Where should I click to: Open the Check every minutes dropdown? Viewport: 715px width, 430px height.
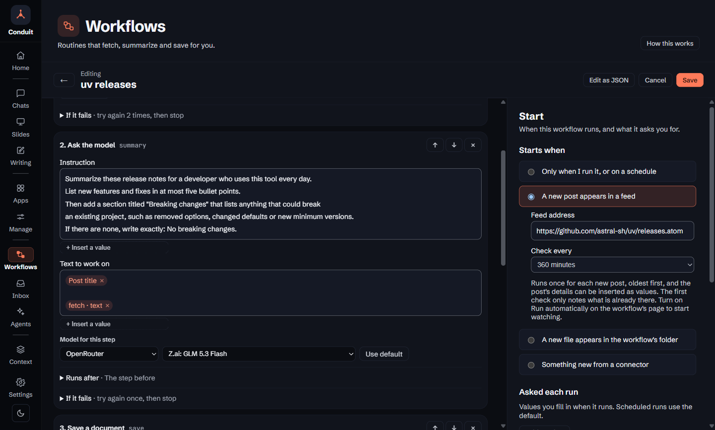tap(612, 265)
